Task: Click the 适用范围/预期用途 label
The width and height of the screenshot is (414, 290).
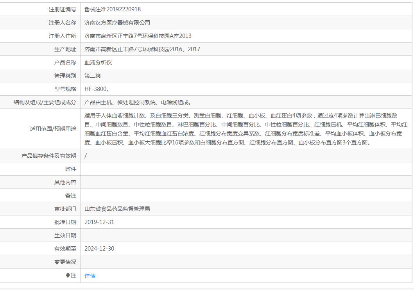Action: pos(53,129)
